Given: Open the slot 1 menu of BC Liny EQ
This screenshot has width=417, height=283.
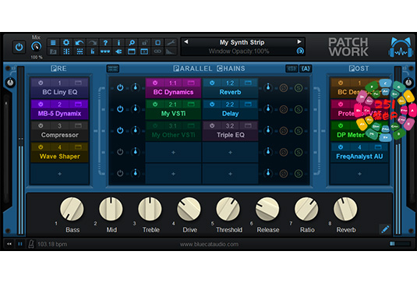Looking at the screenshot, I should [59, 83].
